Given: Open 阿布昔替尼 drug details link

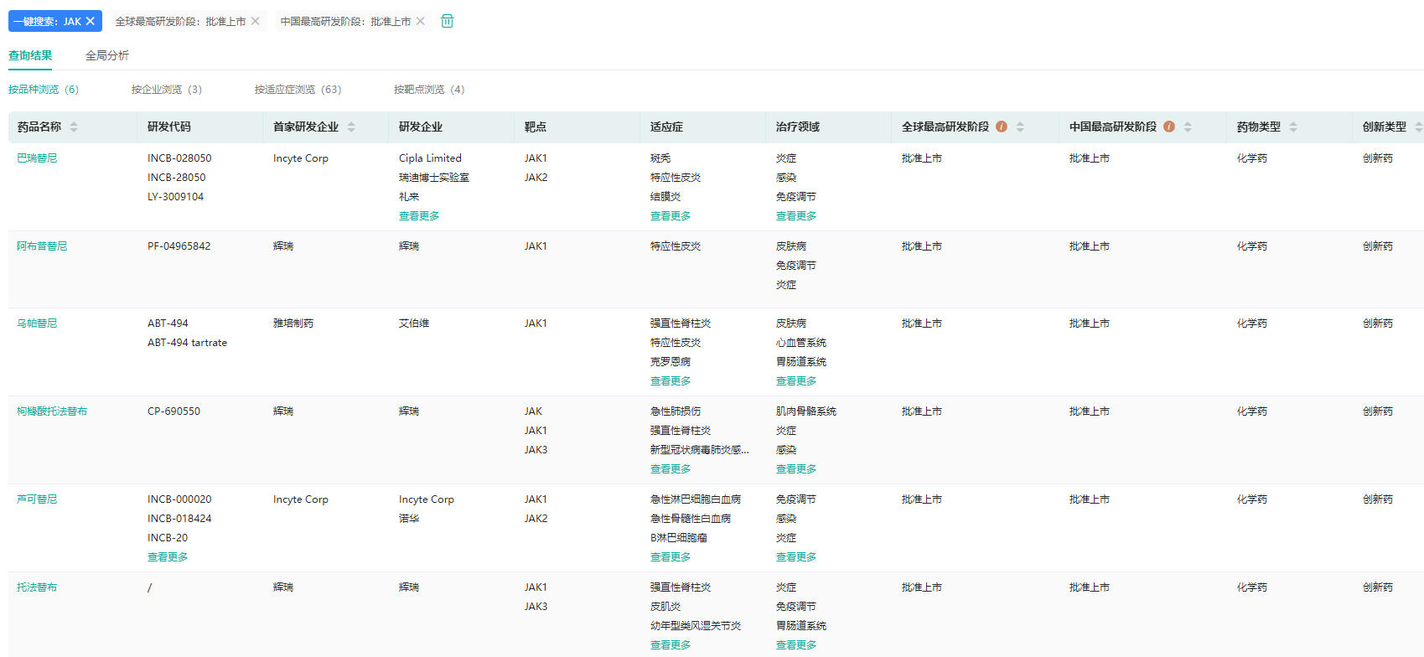Looking at the screenshot, I should coord(42,246).
